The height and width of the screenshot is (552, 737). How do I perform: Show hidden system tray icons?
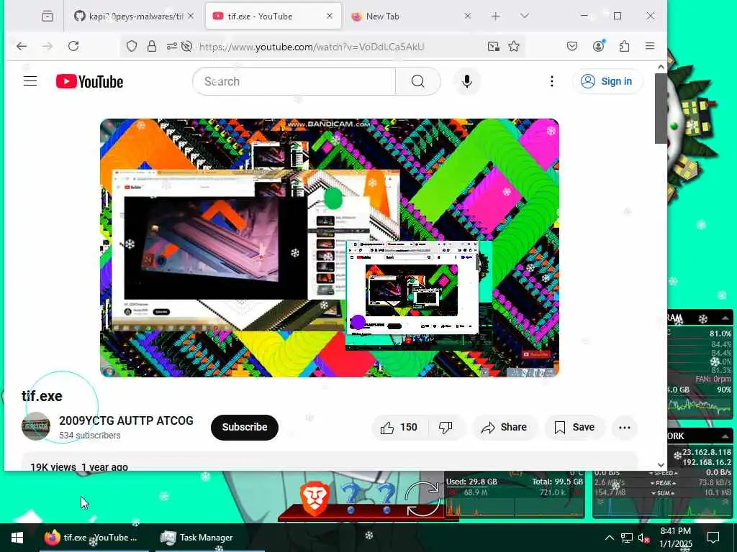pos(609,538)
